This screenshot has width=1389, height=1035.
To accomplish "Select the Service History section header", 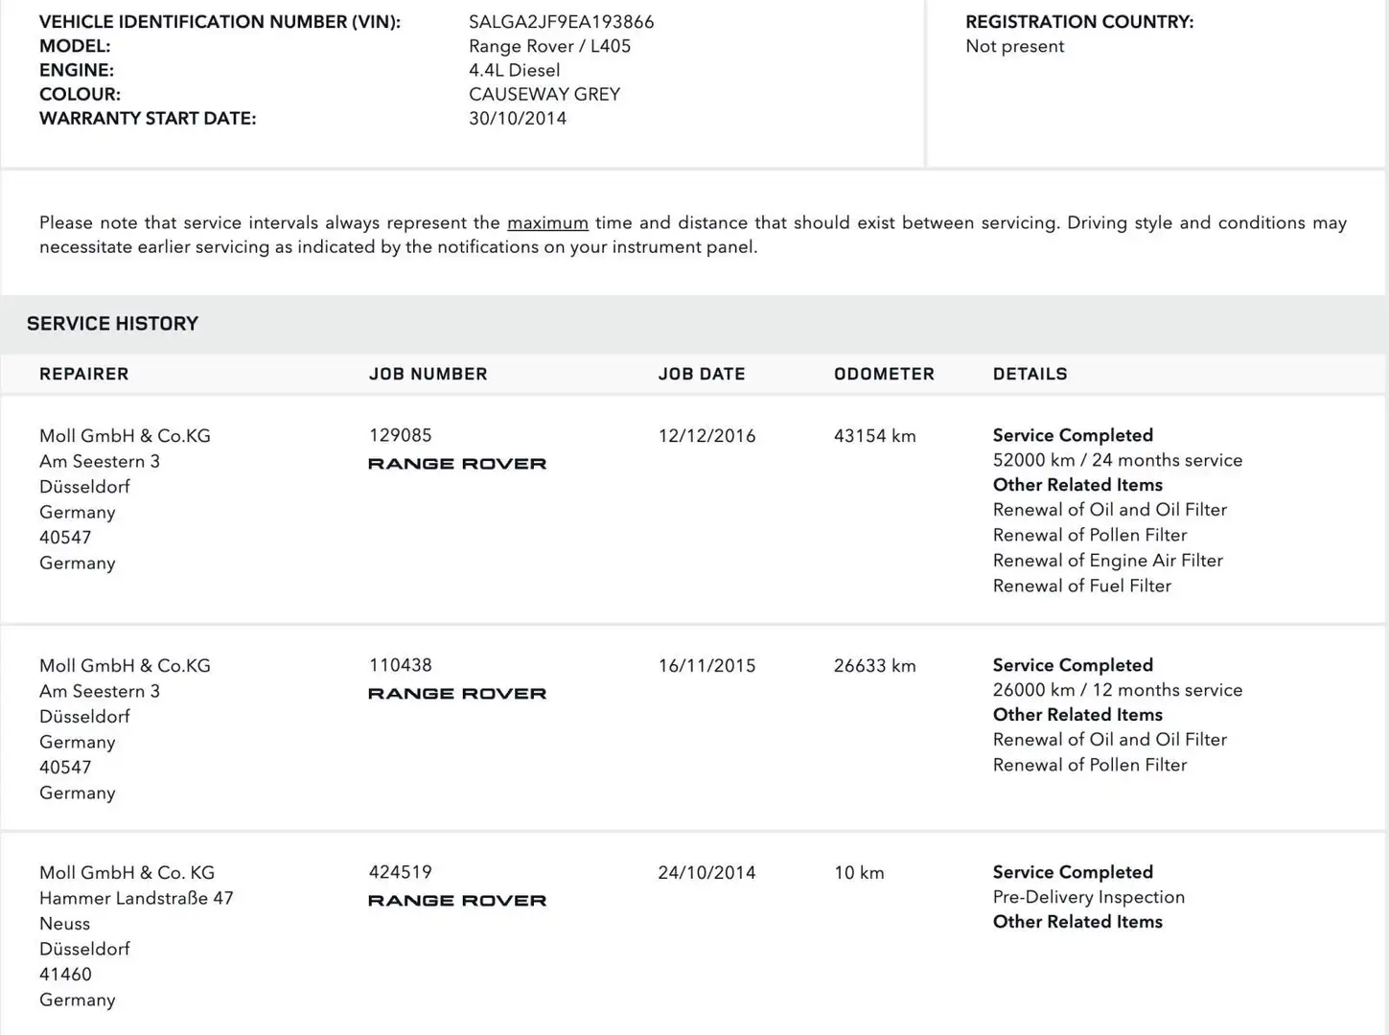I will coord(112,324).
